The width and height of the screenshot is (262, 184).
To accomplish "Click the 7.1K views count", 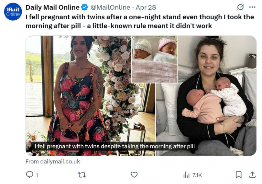I will point(197,175).
